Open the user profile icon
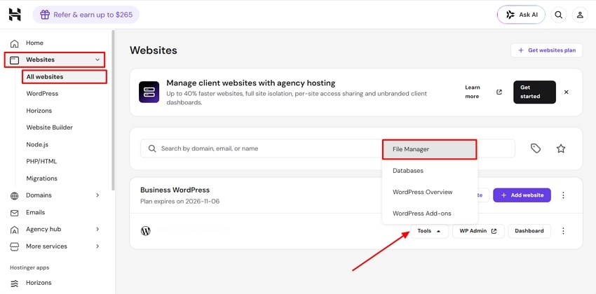The width and height of the screenshot is (596, 294). coord(580,15)
